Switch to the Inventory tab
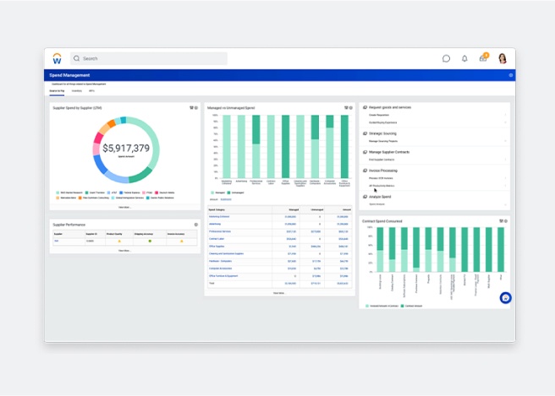This screenshot has height=396, width=555. pyautogui.click(x=76, y=90)
